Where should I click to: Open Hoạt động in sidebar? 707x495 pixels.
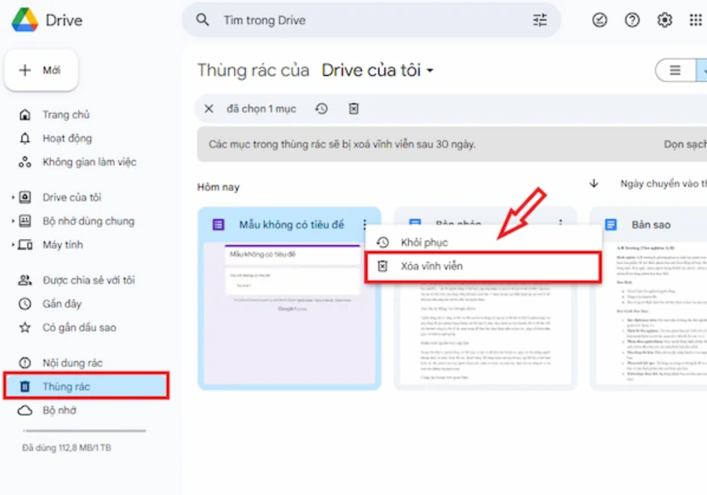click(67, 139)
